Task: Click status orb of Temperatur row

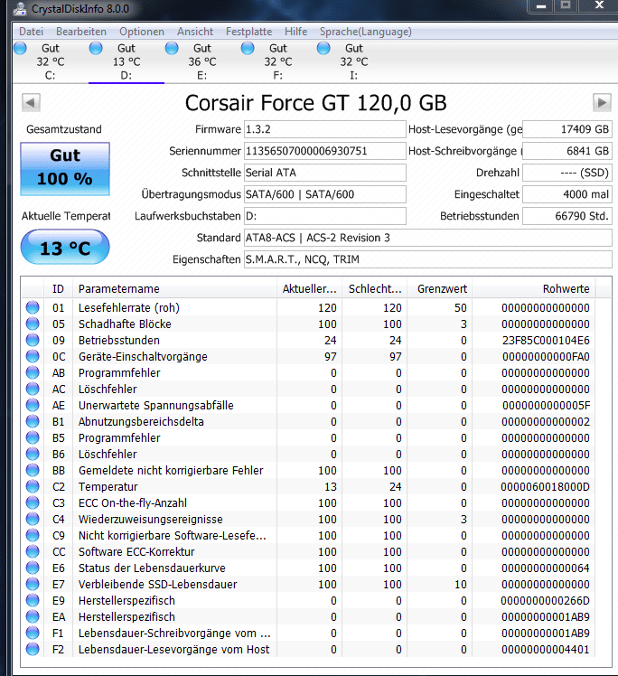Action: click(x=33, y=486)
